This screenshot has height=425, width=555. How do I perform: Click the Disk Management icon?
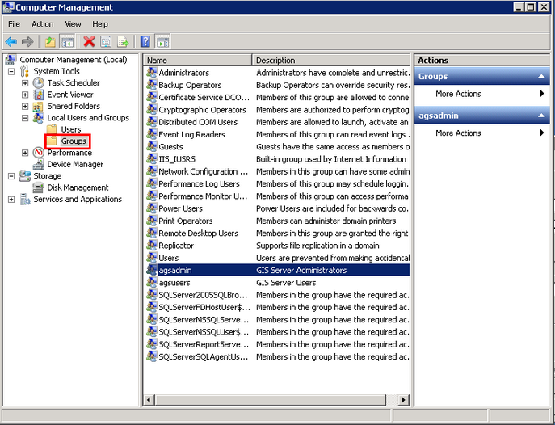(x=38, y=187)
